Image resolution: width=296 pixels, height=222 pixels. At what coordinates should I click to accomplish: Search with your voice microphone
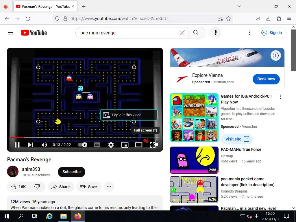click(x=216, y=33)
